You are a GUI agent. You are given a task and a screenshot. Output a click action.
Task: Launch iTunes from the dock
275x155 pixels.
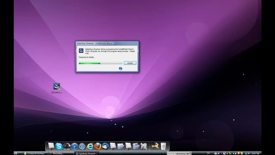click(74, 146)
